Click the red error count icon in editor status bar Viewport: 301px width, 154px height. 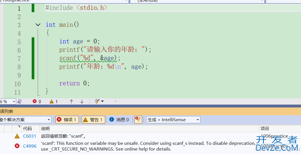[35, 101]
